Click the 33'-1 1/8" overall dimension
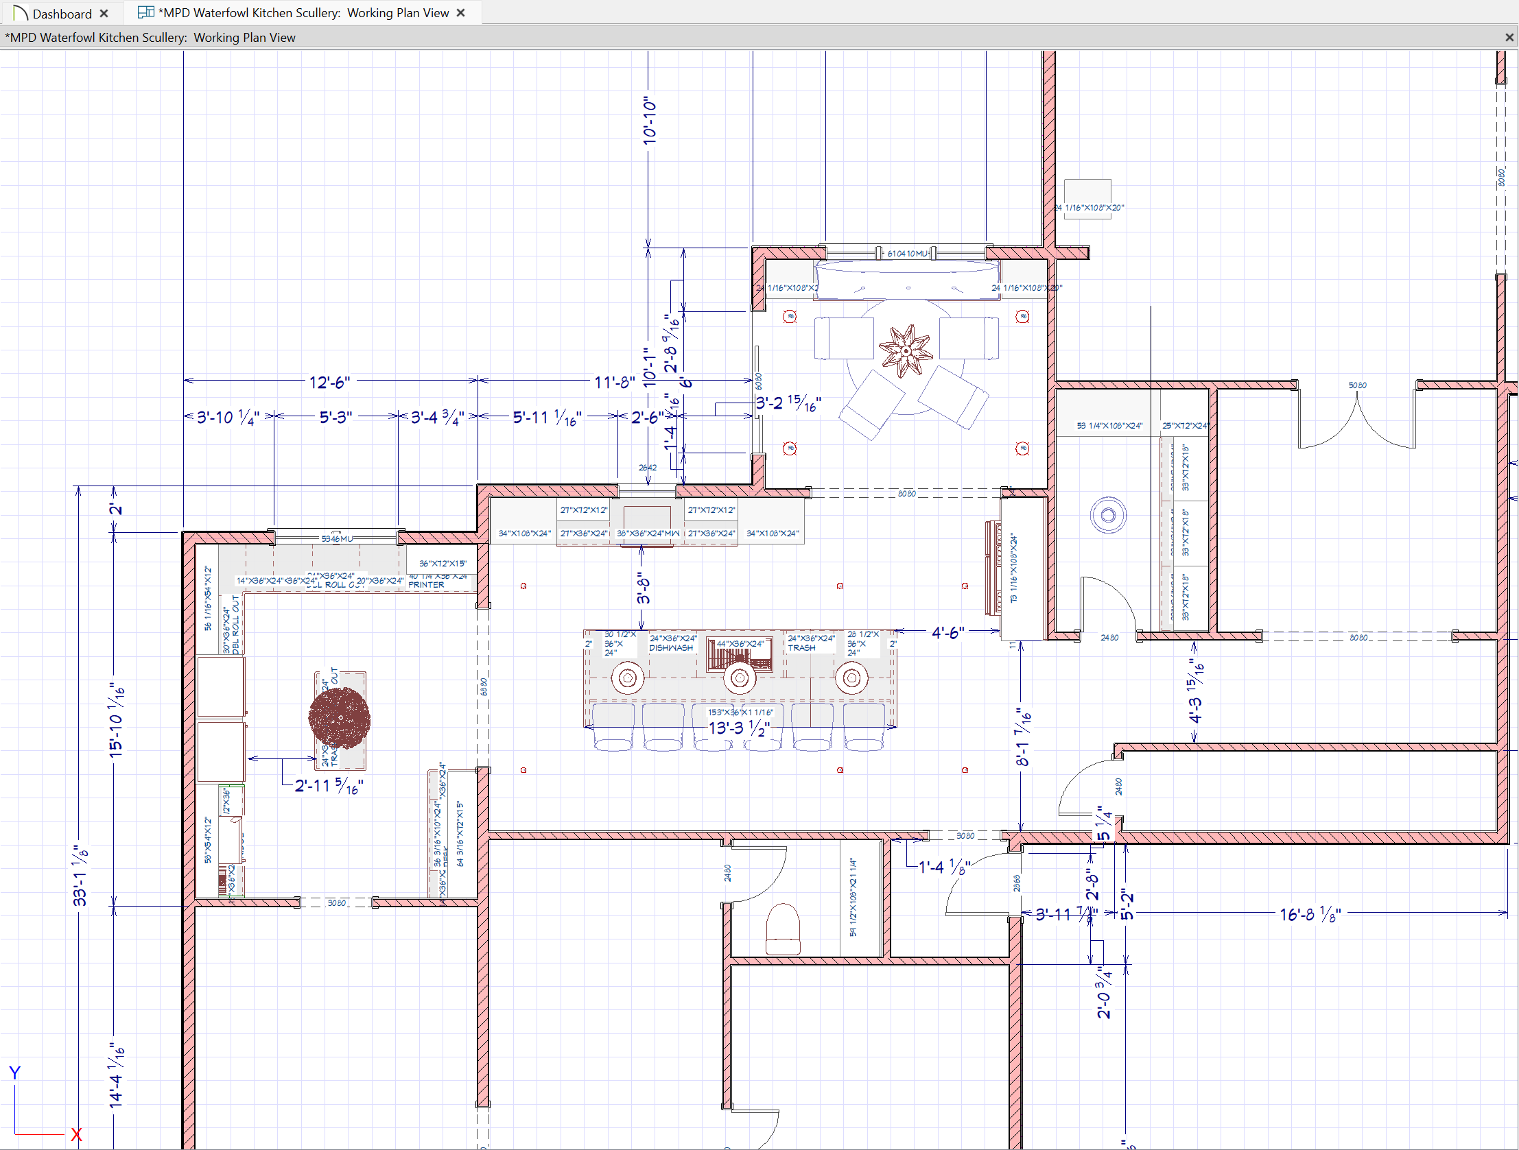1519x1150 pixels. tap(80, 876)
